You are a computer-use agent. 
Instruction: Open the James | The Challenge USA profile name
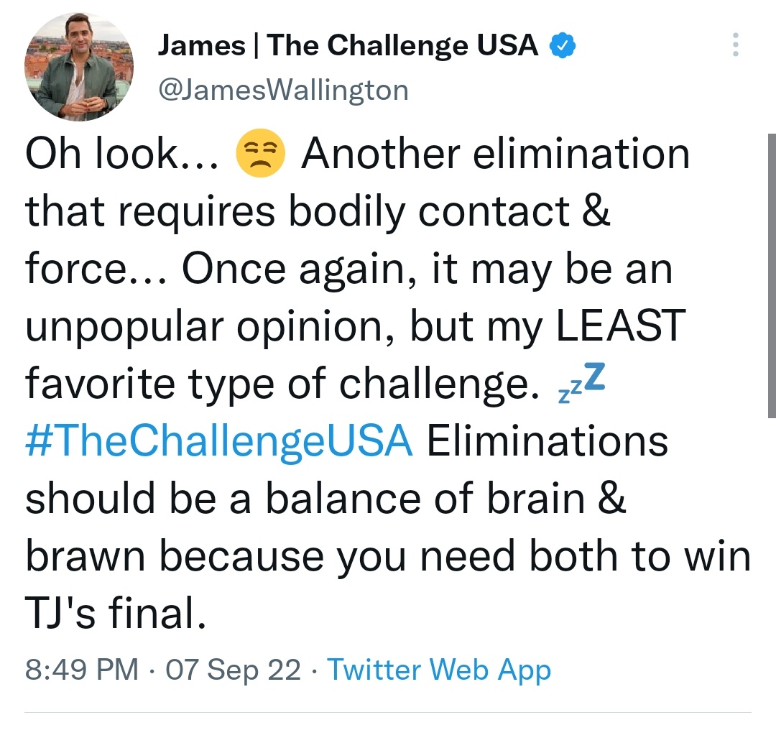point(348,45)
